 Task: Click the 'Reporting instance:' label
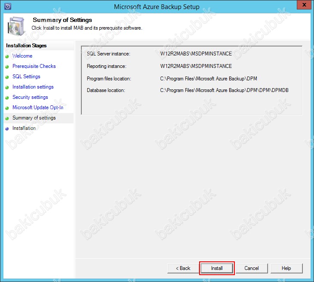click(107, 66)
